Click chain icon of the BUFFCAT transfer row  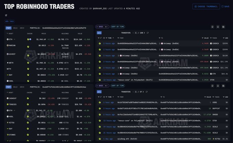100,109
